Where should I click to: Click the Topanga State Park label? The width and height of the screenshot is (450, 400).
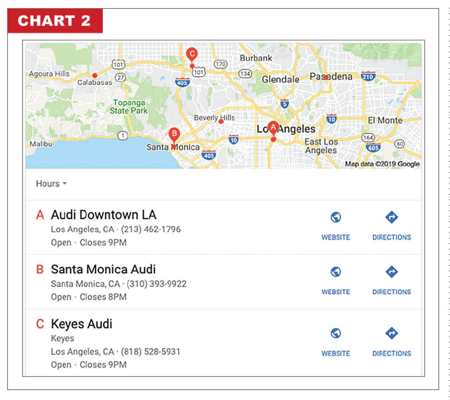click(129, 107)
